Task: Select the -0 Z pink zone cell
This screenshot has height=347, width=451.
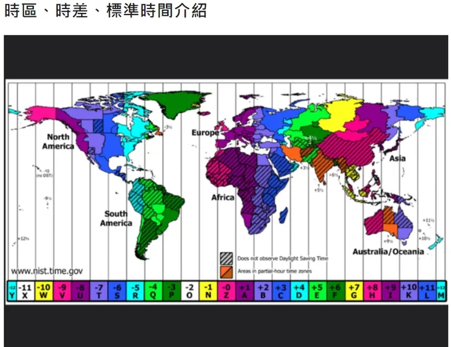Action: click(x=226, y=291)
